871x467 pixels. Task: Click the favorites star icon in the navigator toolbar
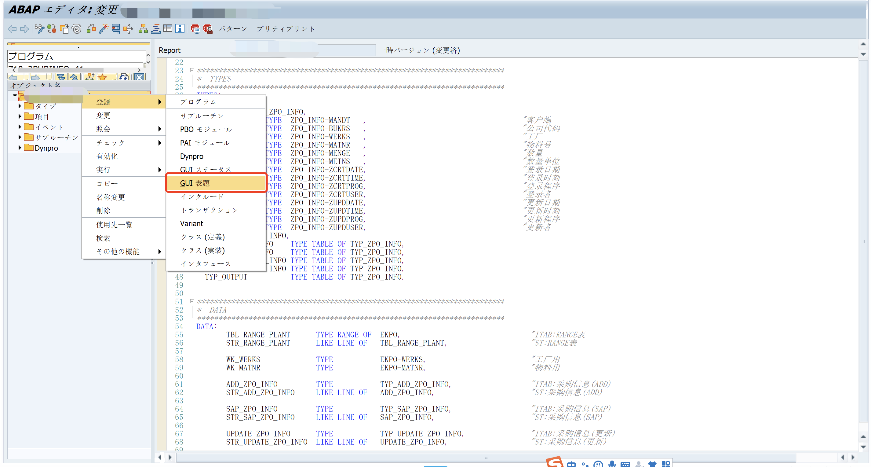(x=102, y=77)
